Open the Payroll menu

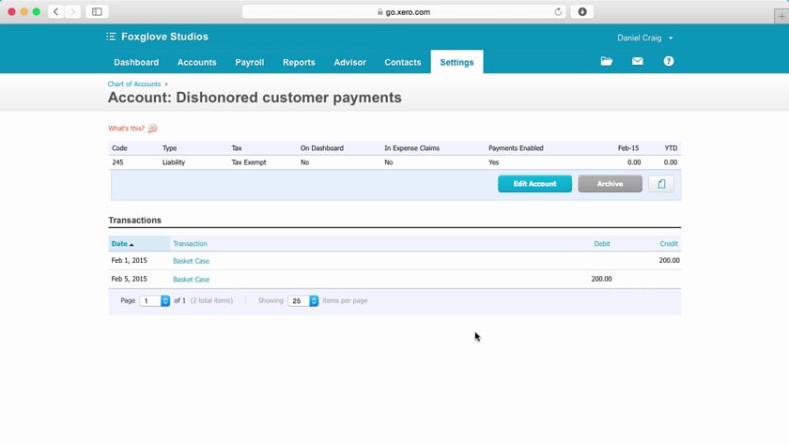(x=250, y=62)
